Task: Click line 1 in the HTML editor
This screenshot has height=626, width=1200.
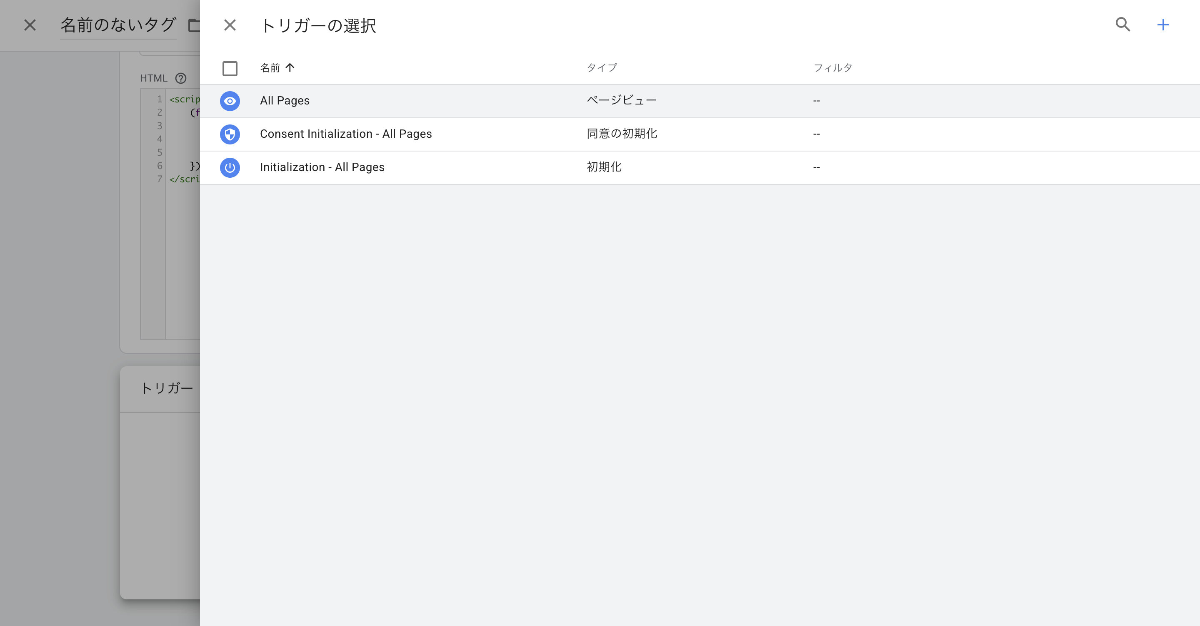Action: pyautogui.click(x=184, y=99)
